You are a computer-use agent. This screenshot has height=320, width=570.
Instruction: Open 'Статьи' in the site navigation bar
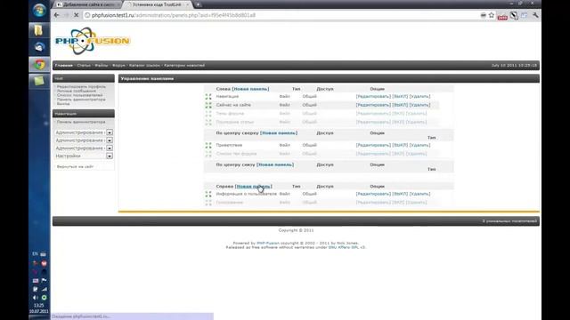[x=84, y=65]
